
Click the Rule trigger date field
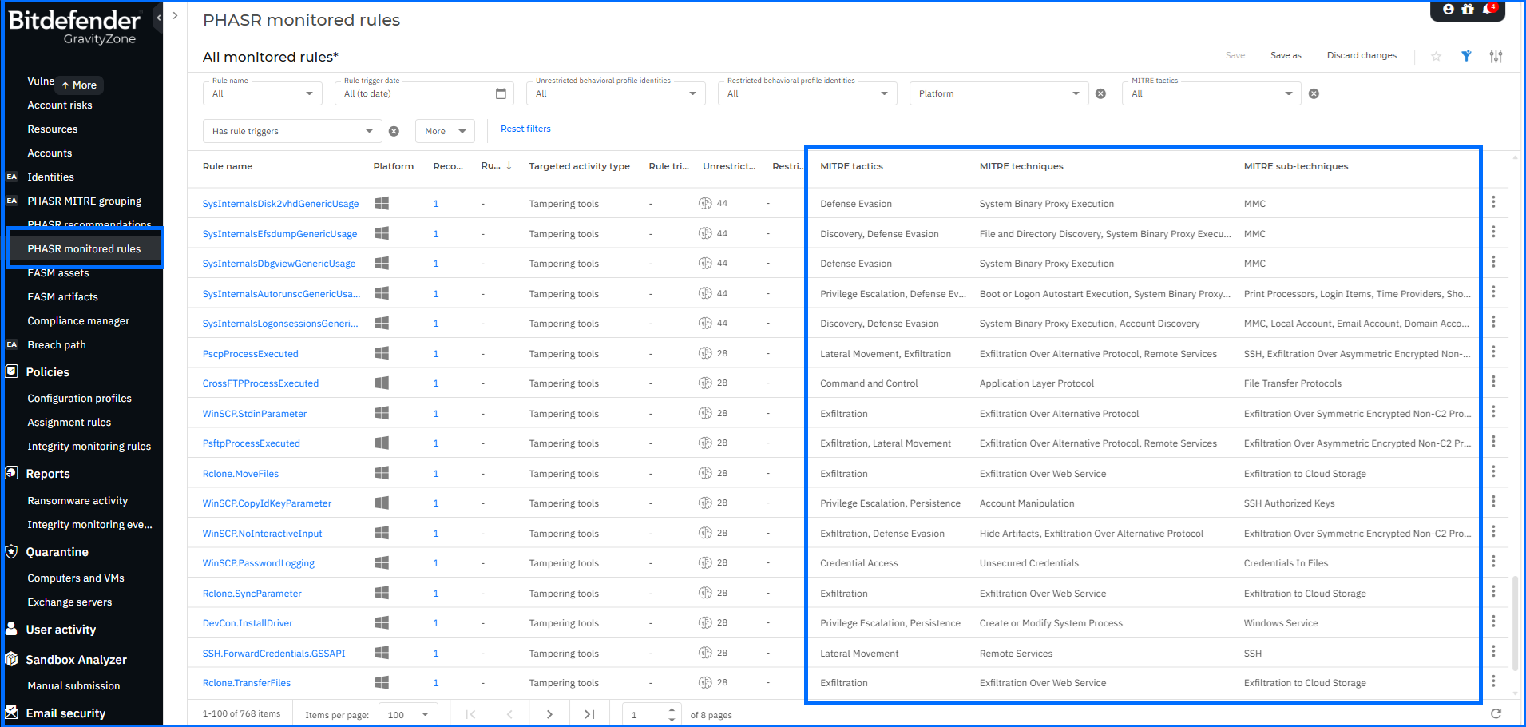424,93
